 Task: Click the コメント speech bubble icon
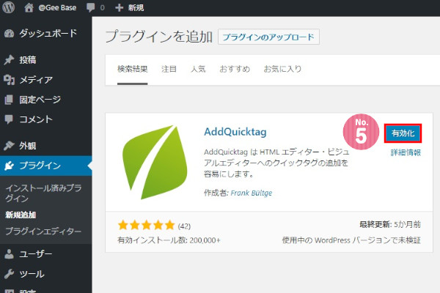[x=9, y=119]
